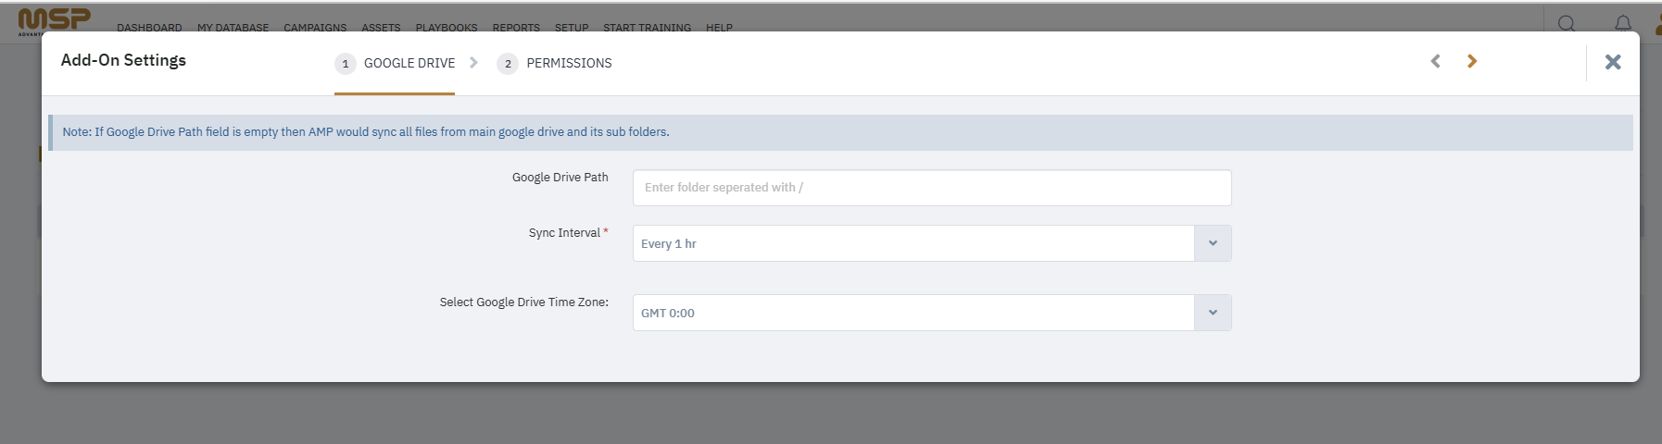Open the PLAYBOOKS menu

[447, 28]
